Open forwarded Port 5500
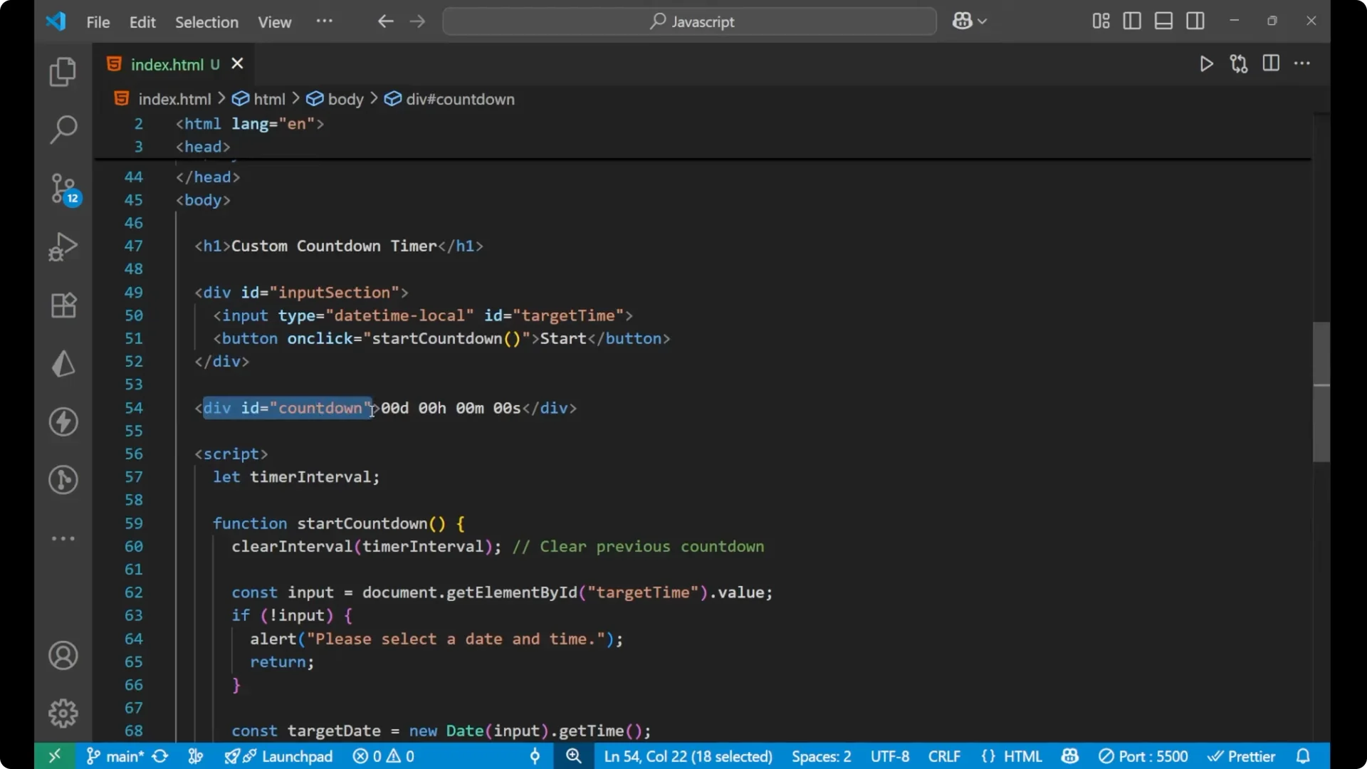 pyautogui.click(x=1144, y=756)
